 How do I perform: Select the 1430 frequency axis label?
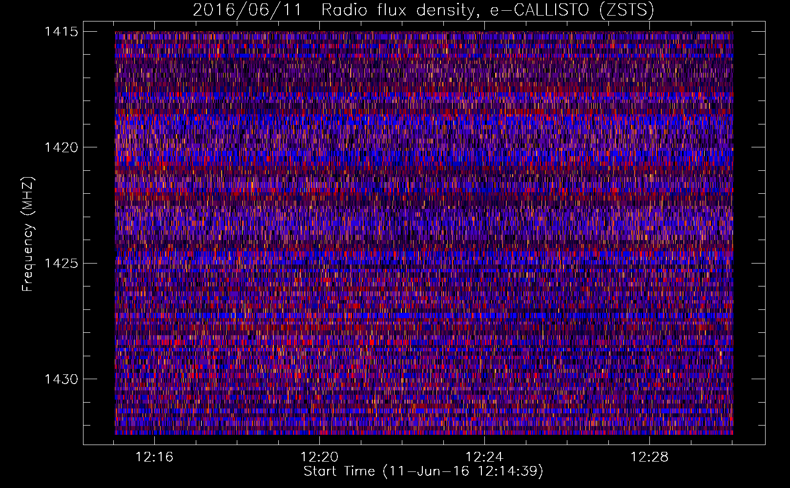[61, 379]
